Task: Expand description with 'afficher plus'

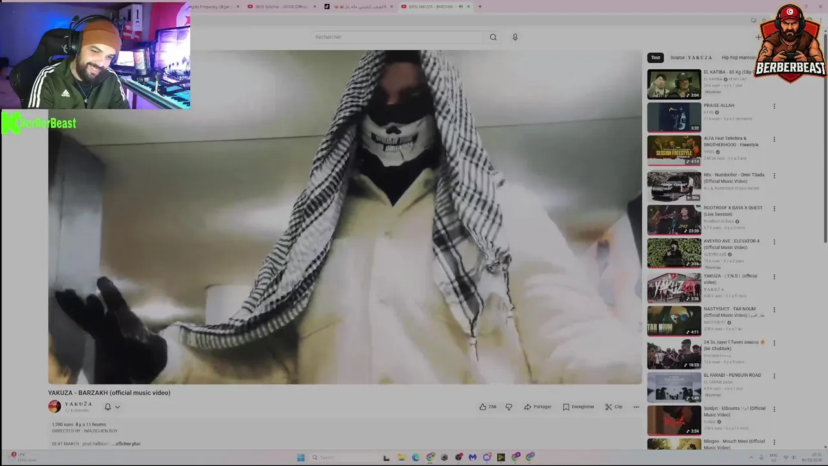Action: click(x=127, y=444)
